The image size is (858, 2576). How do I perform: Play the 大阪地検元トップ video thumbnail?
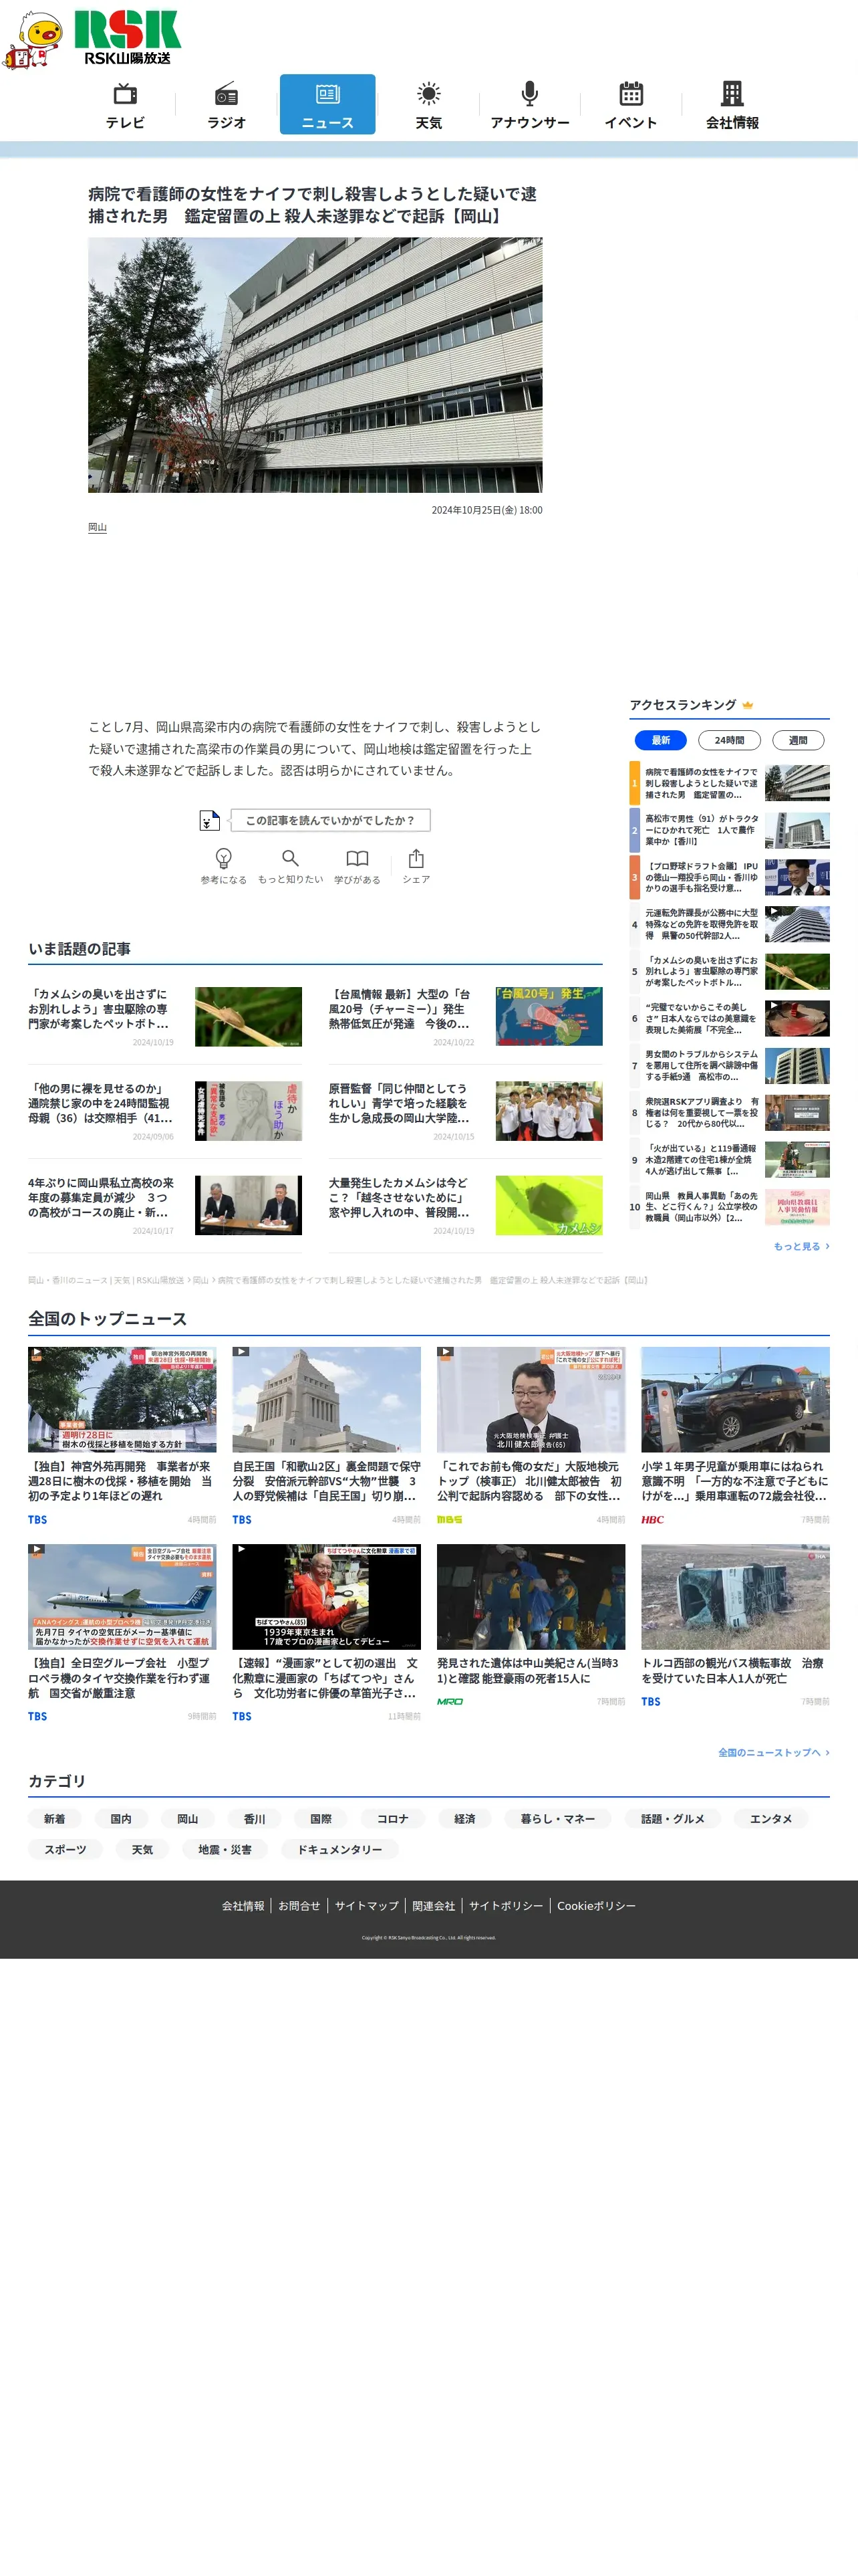coord(531,1399)
